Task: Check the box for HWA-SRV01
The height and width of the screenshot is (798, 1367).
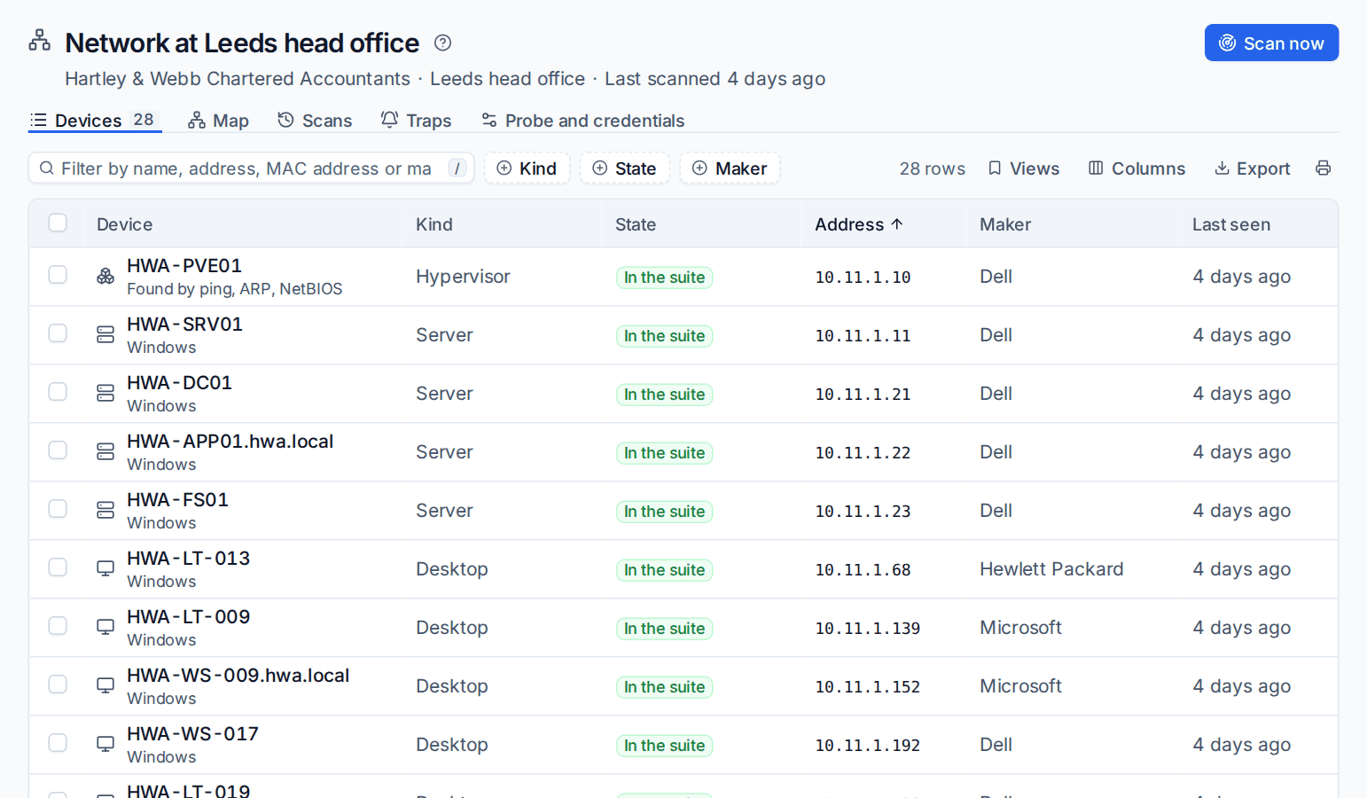Action: (58, 333)
